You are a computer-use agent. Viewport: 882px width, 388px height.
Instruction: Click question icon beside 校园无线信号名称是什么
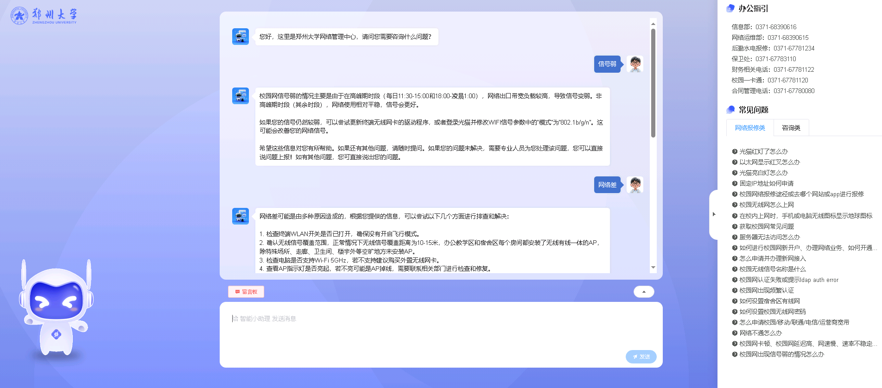735,269
